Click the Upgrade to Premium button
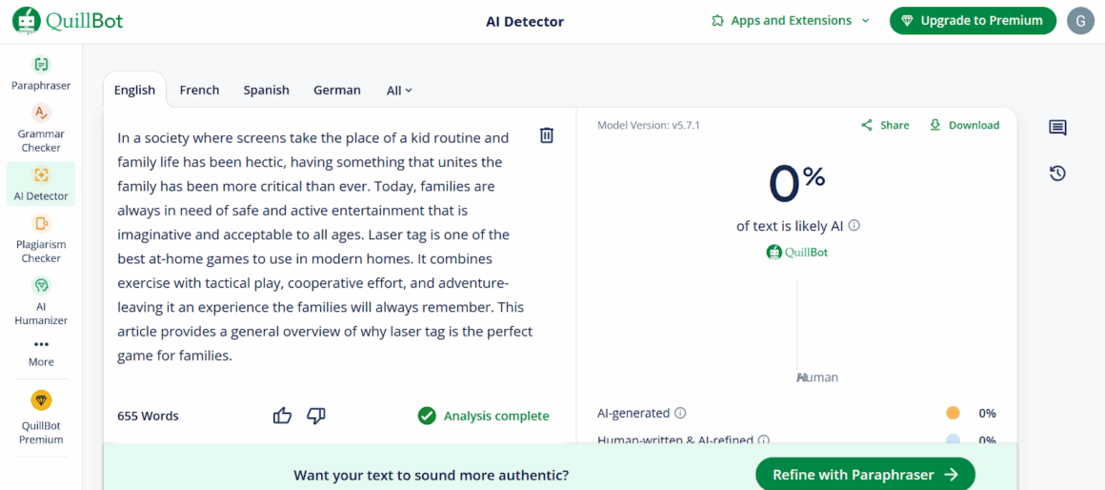The width and height of the screenshot is (1105, 490). (x=973, y=21)
